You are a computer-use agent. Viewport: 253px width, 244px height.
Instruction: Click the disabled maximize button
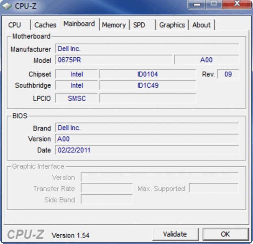click(x=214, y=4)
